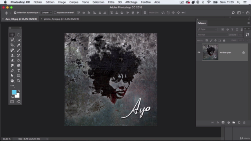Viewport: 251px width, 141px height.
Task: Select the Quick Selection tool
Action: click(x=18, y=40)
